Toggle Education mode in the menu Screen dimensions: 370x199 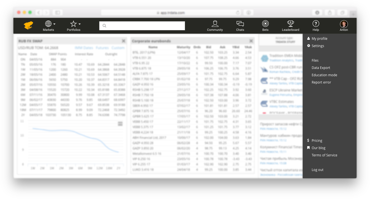pyautogui.click(x=324, y=75)
